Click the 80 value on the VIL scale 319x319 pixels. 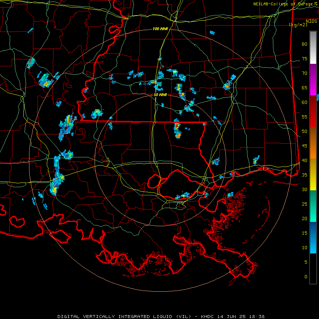pos(304,44)
